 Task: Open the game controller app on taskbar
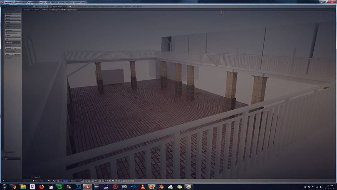(124, 187)
